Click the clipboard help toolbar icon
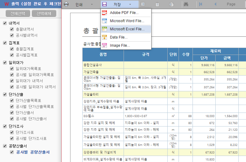 (157, 4)
